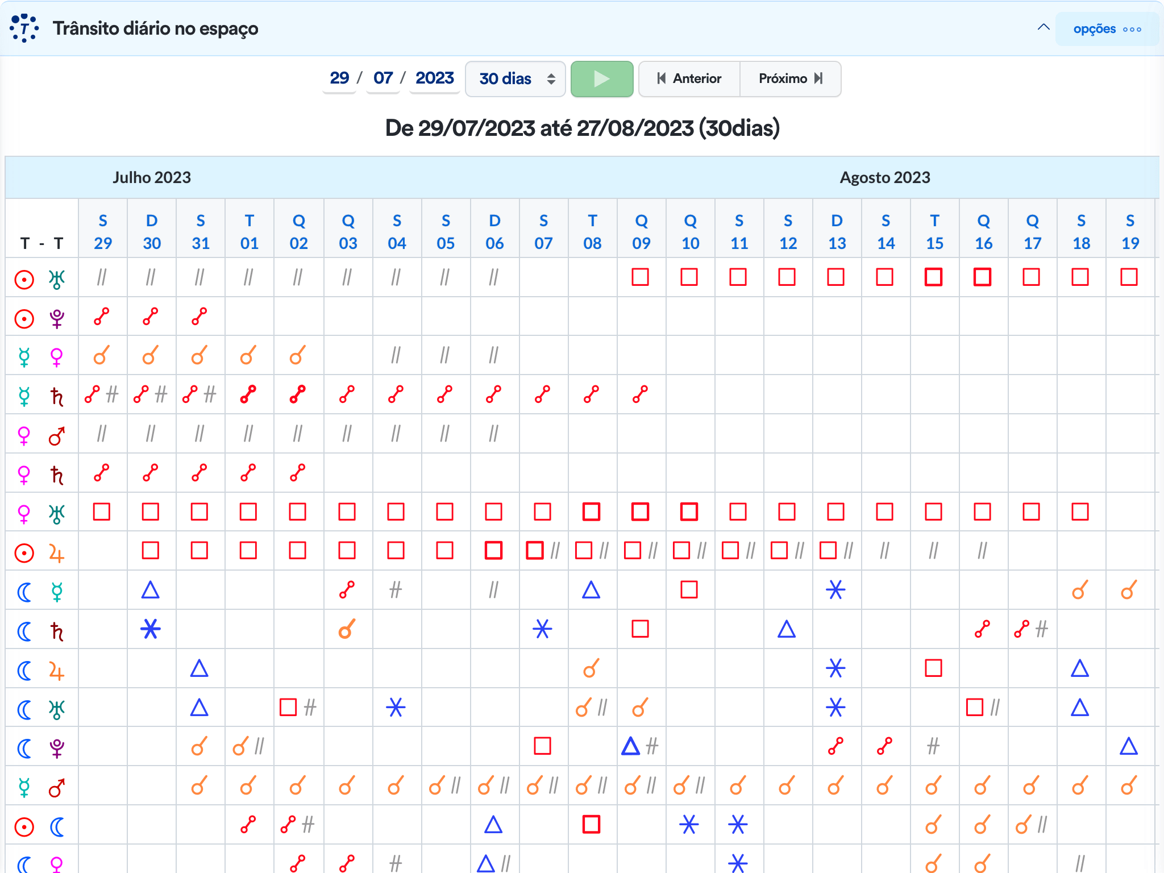Image resolution: width=1164 pixels, height=873 pixels.
Task: Click the Jupiter symbol in Moon–Jupiter row
Action: click(56, 671)
